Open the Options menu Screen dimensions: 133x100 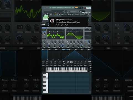66,8
